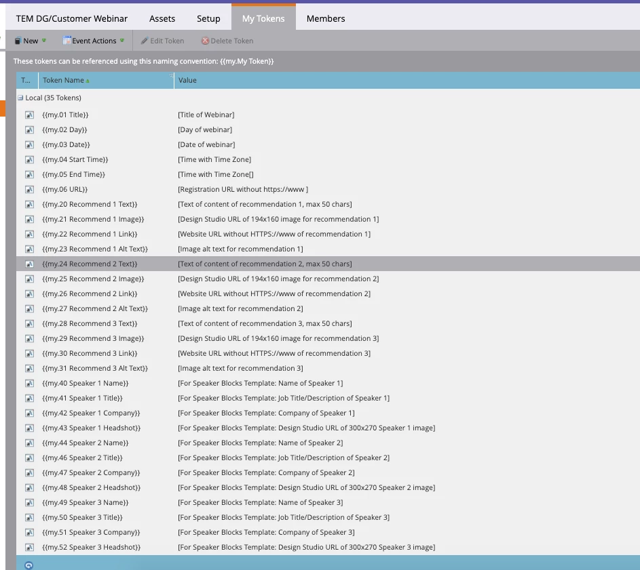Click the token icon beside my.44 Speaker 2 Name

[x=29, y=443]
